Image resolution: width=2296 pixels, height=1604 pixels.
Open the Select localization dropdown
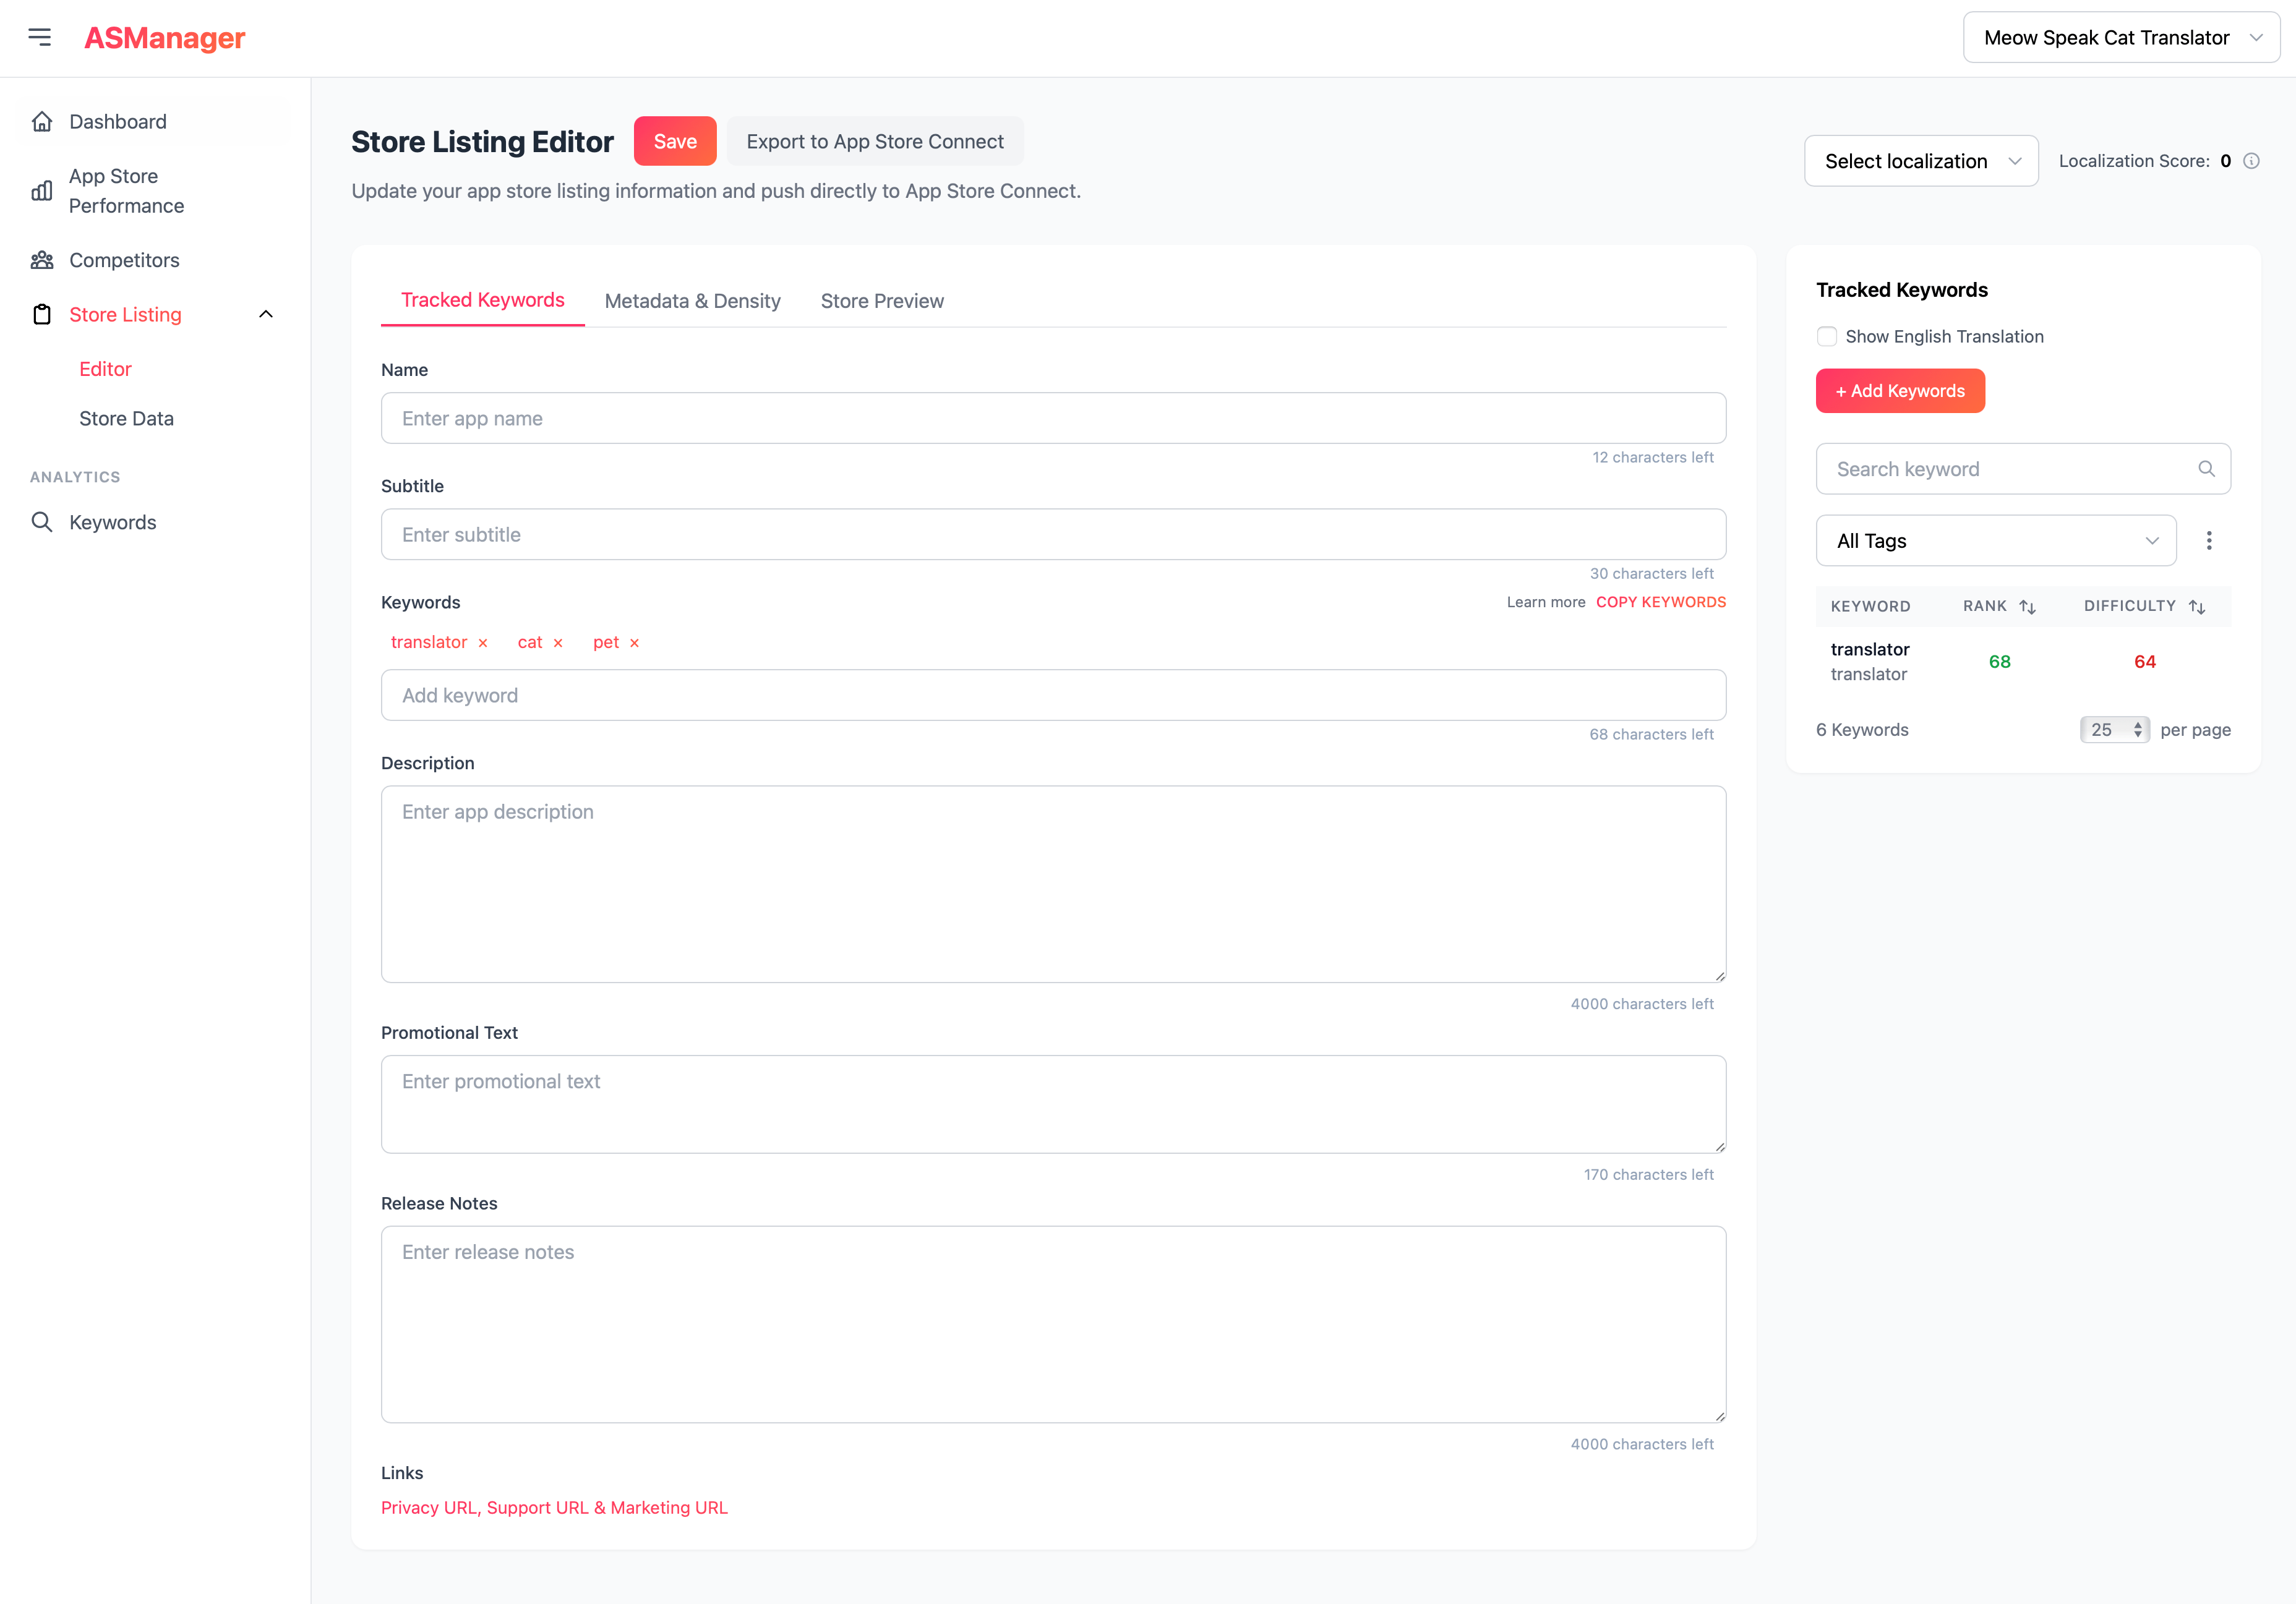(1920, 161)
